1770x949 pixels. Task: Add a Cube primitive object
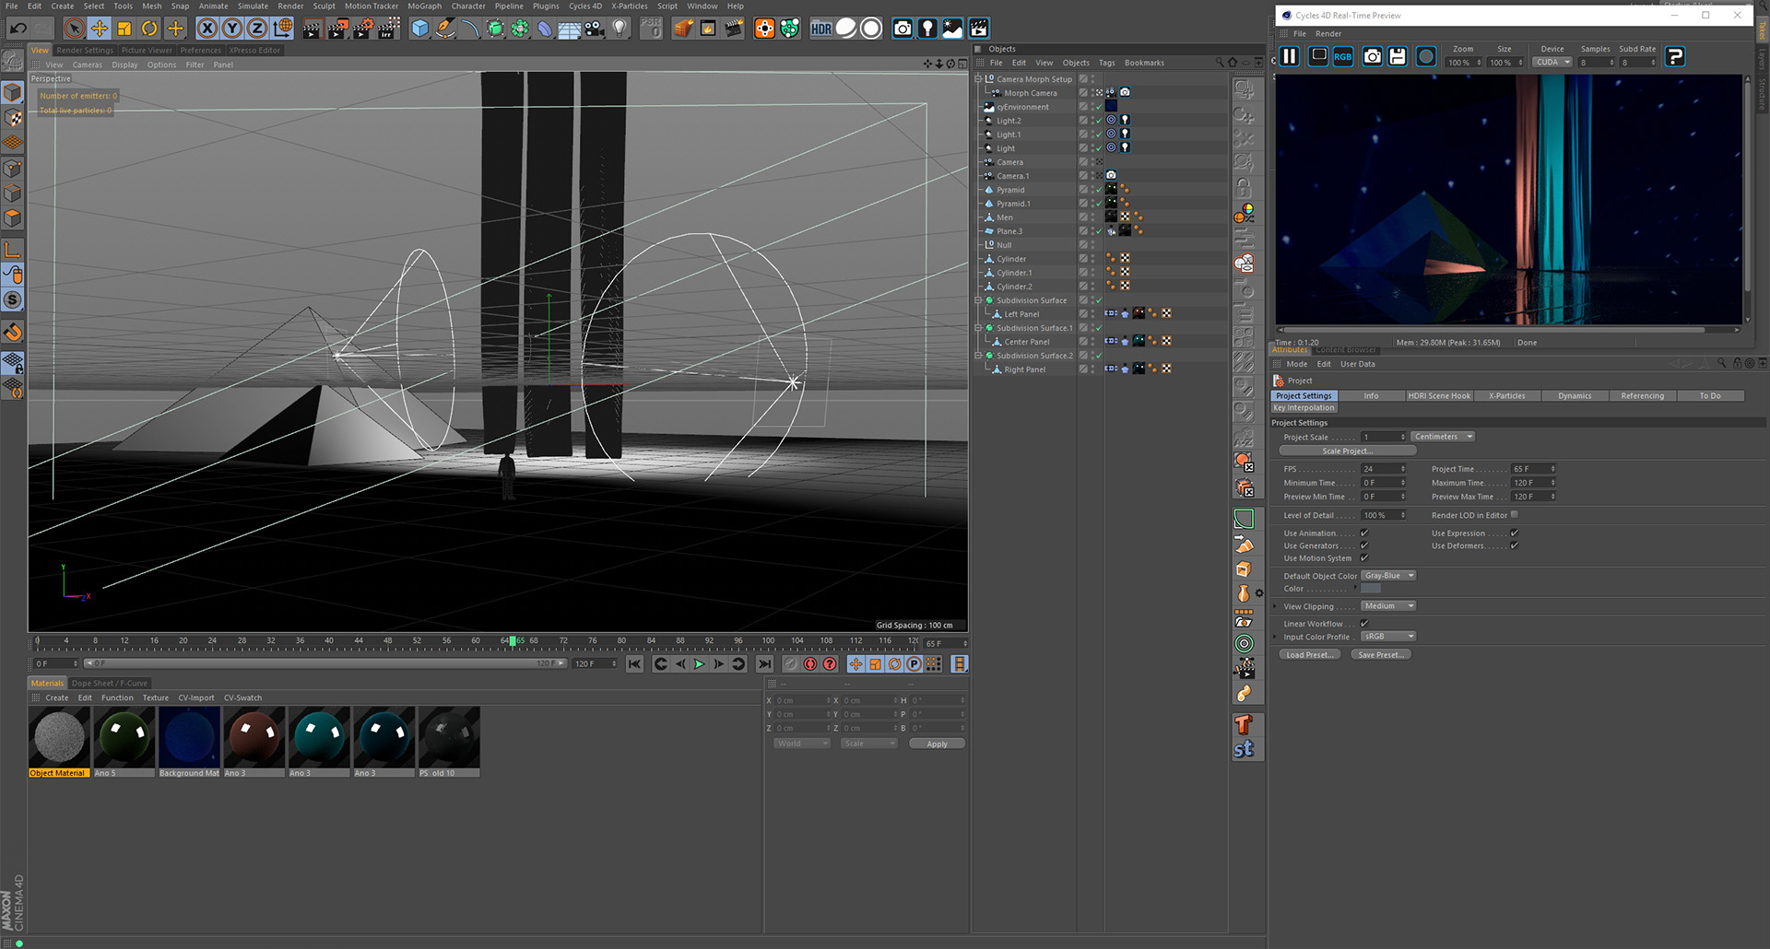point(420,29)
